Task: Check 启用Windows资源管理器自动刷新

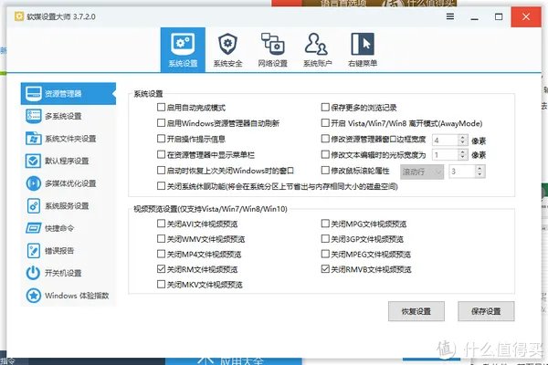Action: click(x=161, y=123)
